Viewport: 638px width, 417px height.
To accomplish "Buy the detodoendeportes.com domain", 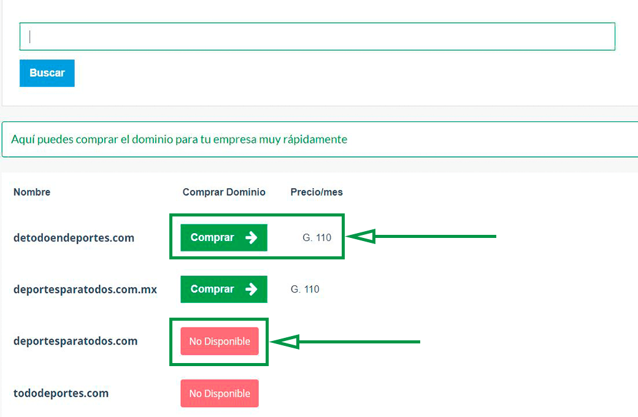I will [224, 237].
